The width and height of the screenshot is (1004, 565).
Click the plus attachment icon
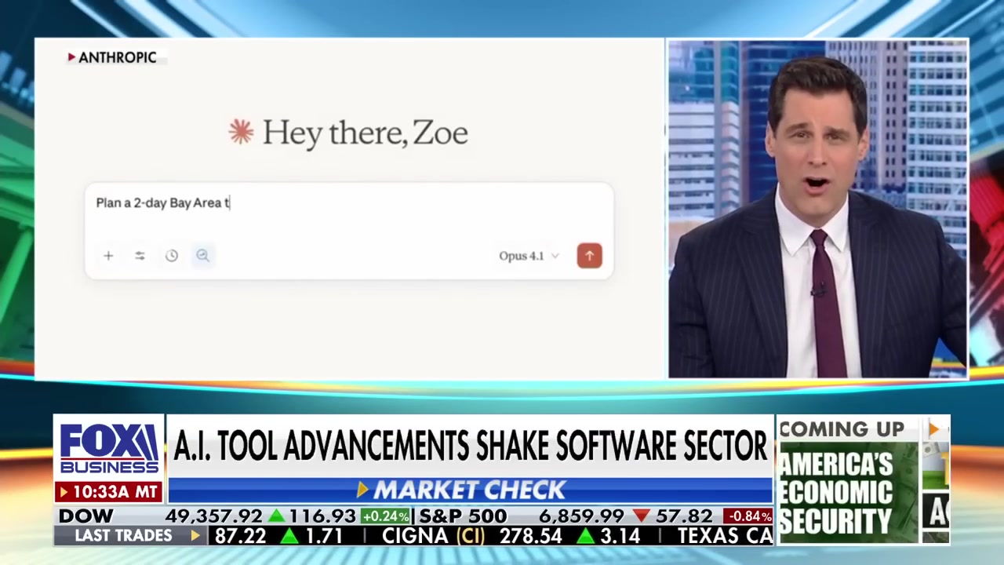pyautogui.click(x=108, y=256)
